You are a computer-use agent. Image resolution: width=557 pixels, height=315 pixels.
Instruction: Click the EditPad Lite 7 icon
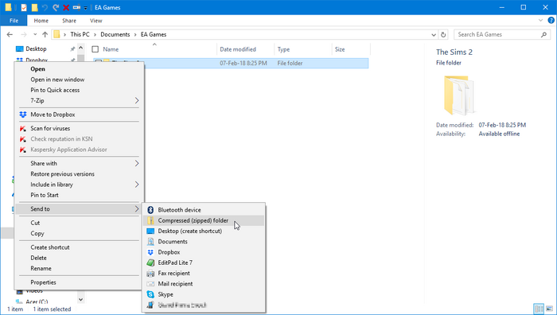[150, 262]
